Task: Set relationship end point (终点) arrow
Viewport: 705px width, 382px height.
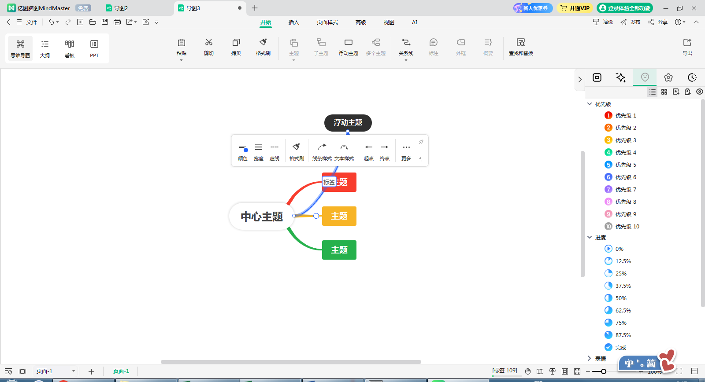Action: pos(385,152)
